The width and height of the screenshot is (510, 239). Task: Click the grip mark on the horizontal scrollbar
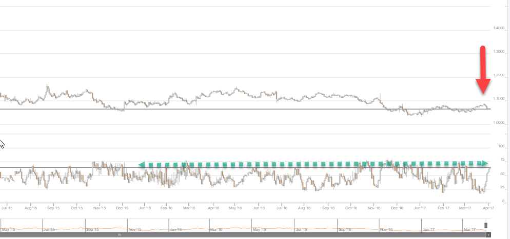[120, 235]
